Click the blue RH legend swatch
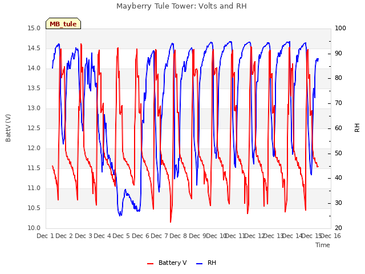Viewport: 365px width, 274px height. (x=200, y=263)
